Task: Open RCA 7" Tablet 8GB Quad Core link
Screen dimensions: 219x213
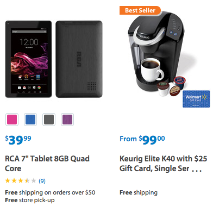Action: 47,164
